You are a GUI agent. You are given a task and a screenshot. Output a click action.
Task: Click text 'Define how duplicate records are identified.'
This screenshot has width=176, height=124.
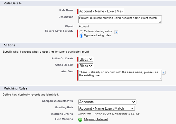pyautogui.click(x=31, y=95)
